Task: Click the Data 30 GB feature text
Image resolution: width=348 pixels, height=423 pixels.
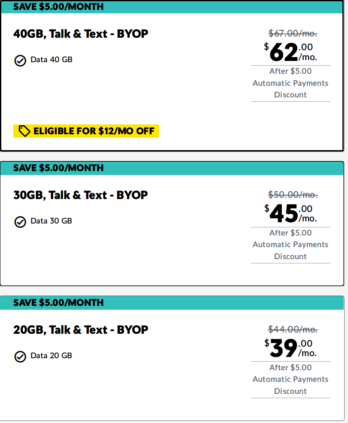Action: click(x=51, y=221)
